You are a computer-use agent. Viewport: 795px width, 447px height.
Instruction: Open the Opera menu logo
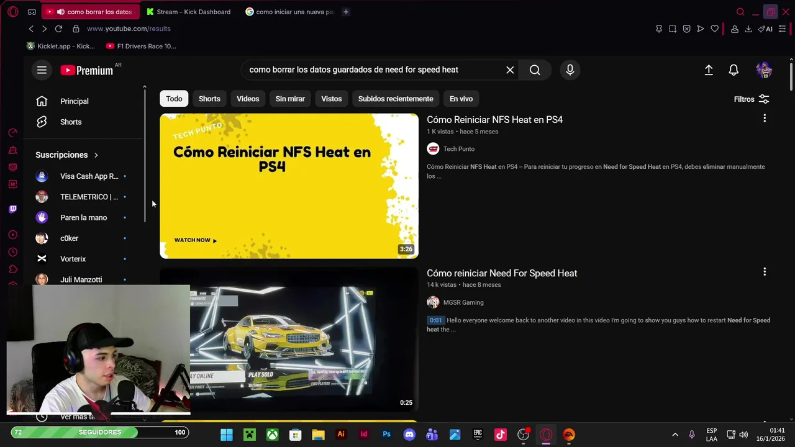12,12
